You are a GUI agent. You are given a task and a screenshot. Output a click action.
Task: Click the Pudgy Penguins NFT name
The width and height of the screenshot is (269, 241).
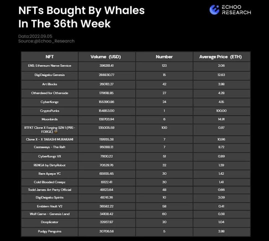(x=50, y=231)
